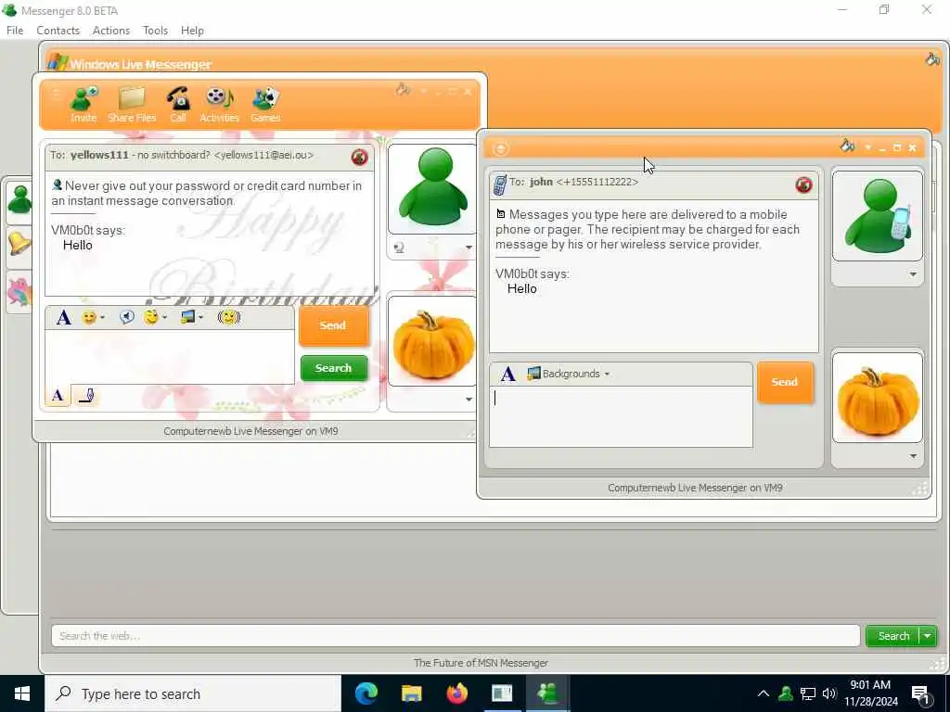Open Windows Start menu
Screen dimensions: 950x712
pos(22,693)
